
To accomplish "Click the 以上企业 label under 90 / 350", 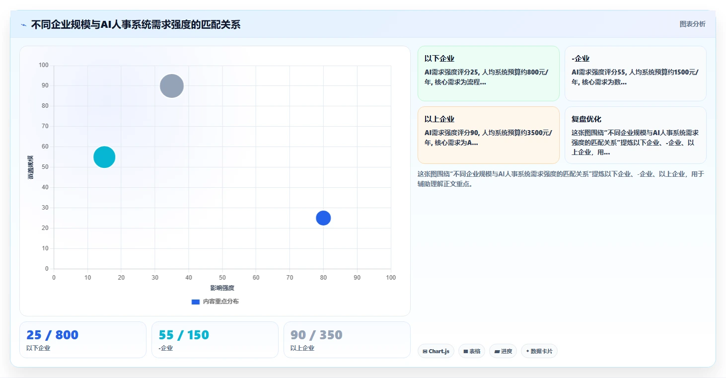I will point(302,348).
